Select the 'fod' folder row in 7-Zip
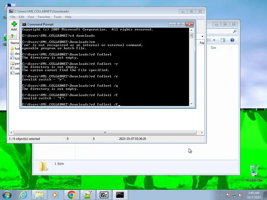 15,48
